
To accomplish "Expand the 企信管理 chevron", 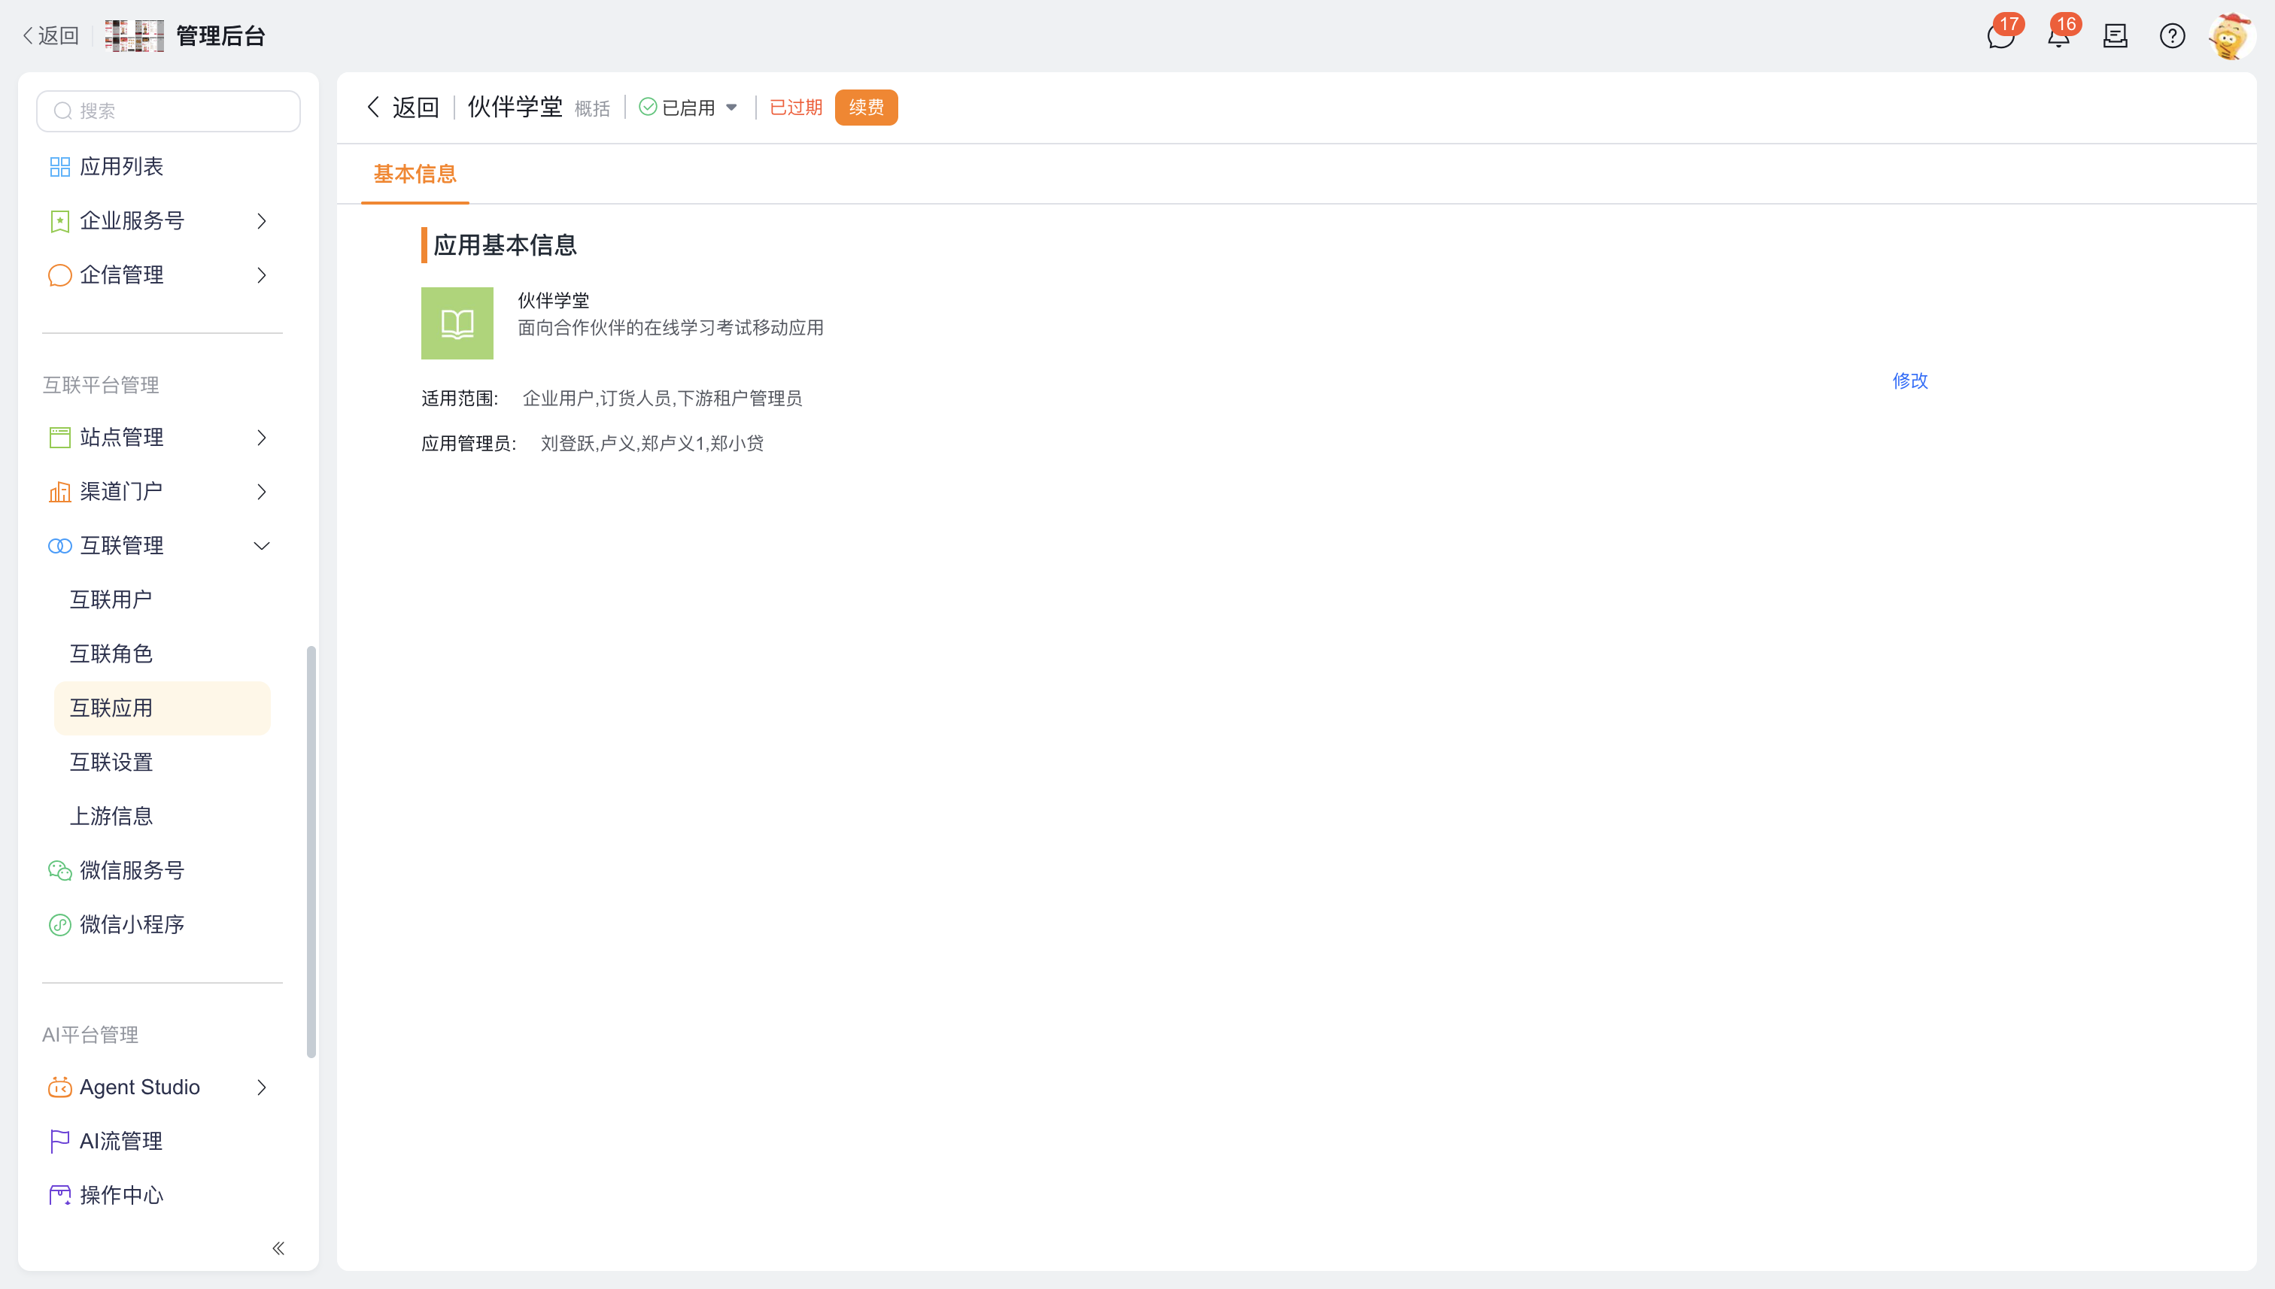I will pyautogui.click(x=261, y=275).
